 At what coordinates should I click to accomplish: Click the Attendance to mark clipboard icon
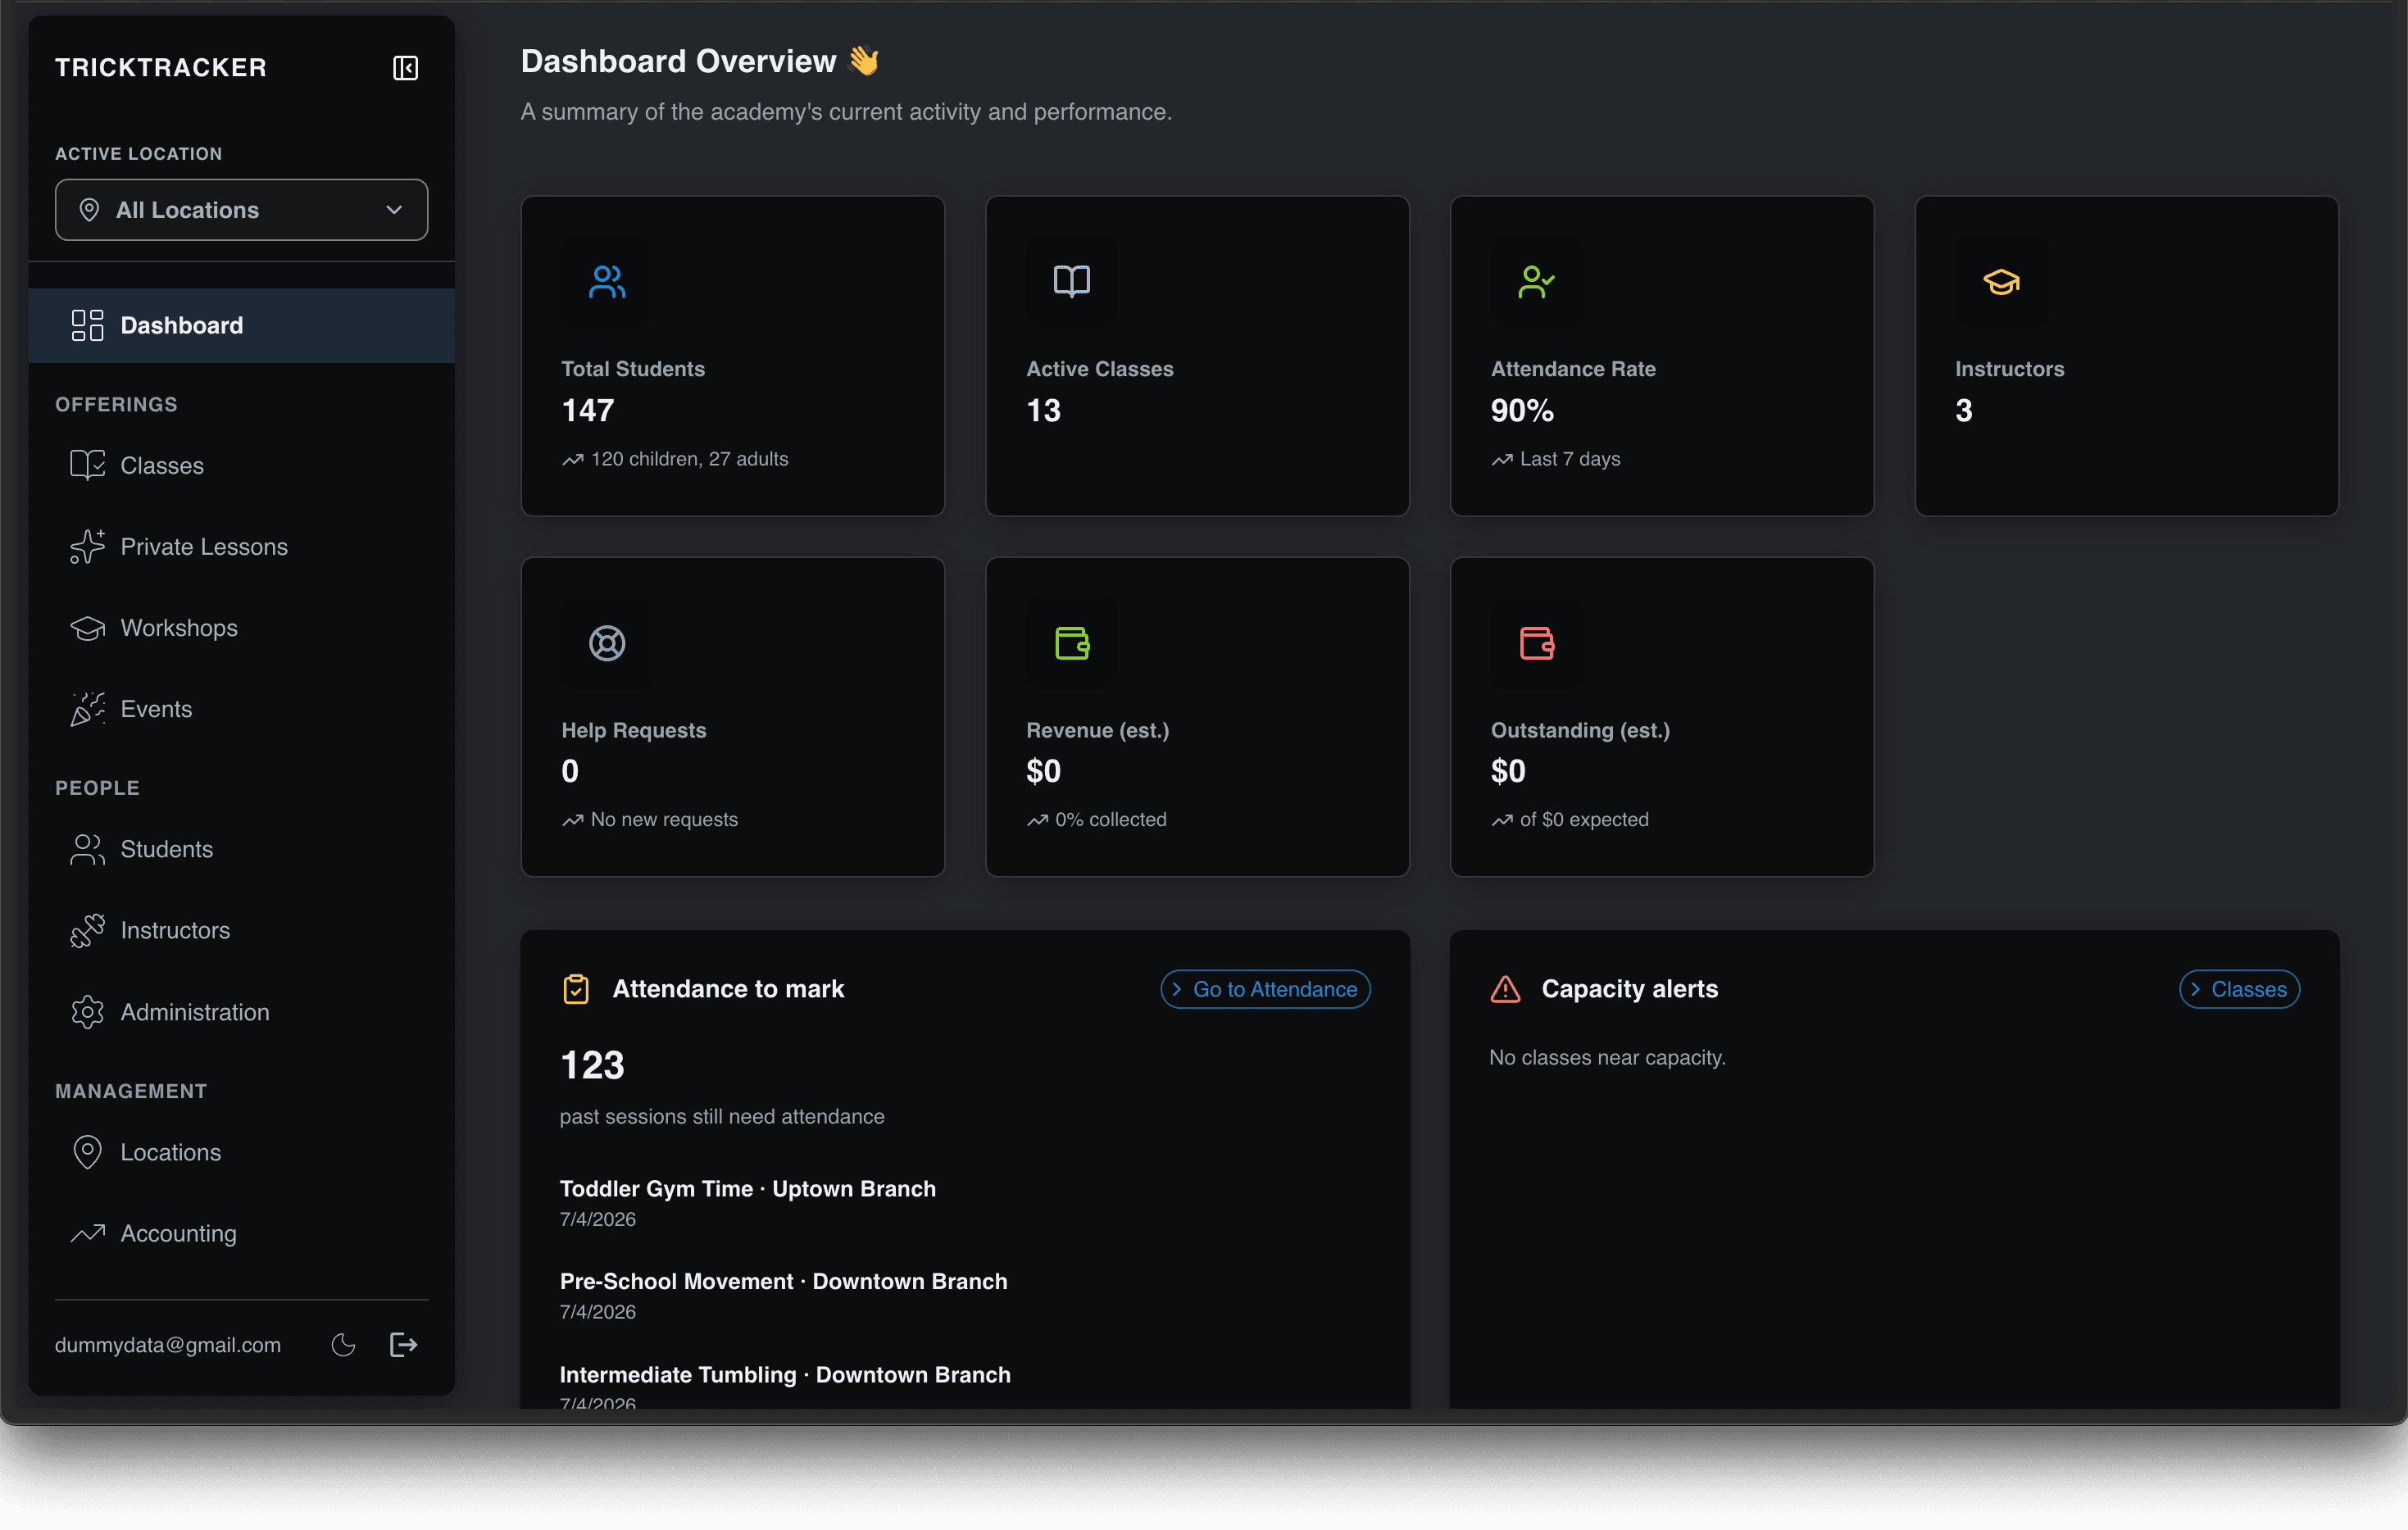576,989
